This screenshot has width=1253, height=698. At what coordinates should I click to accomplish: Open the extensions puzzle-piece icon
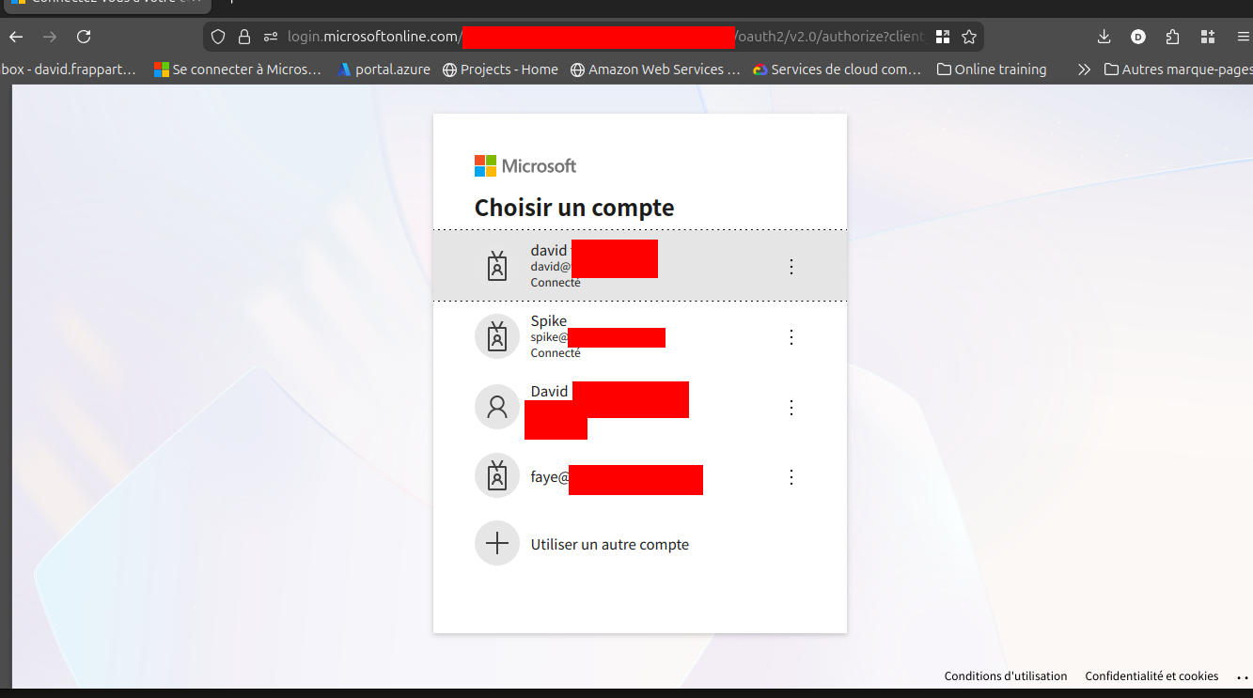(1172, 37)
